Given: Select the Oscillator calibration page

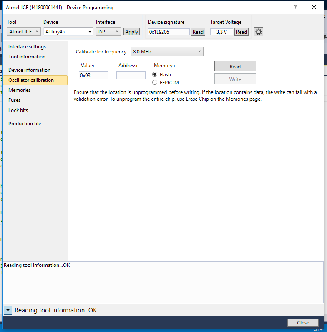Looking at the screenshot, I should tap(35, 80).
